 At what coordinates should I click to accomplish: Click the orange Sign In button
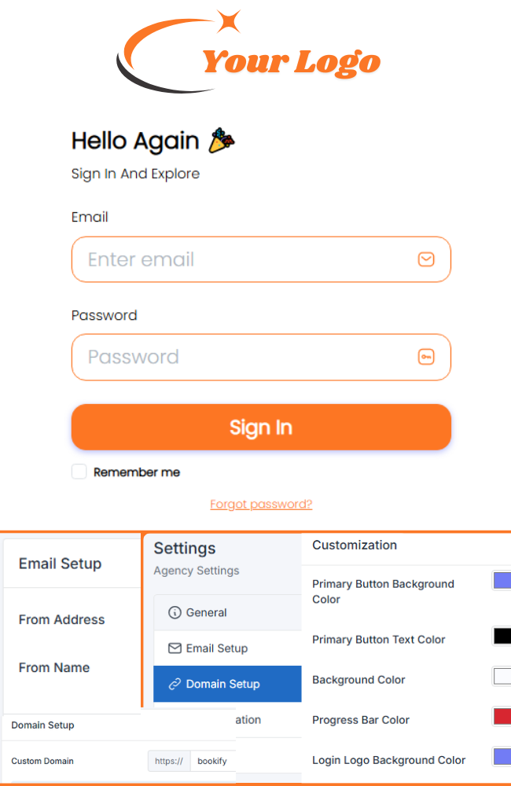pos(261,427)
